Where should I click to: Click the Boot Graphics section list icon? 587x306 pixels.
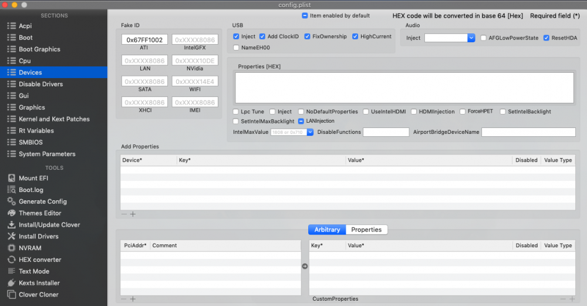(12, 49)
